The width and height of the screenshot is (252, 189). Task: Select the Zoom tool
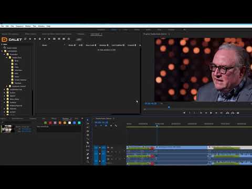tap(88, 162)
